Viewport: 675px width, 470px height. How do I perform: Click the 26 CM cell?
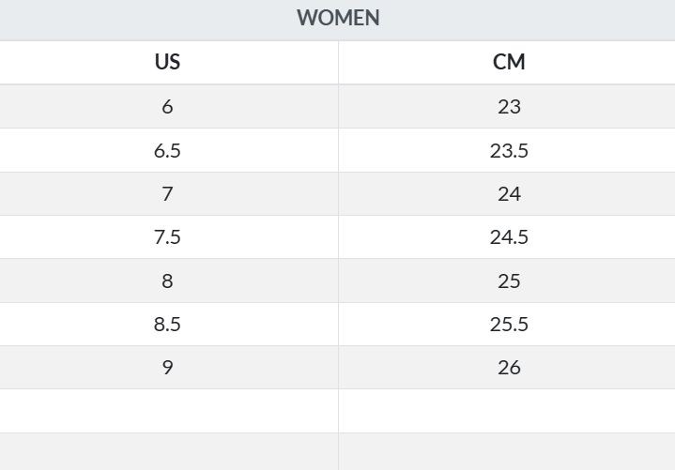click(x=507, y=367)
